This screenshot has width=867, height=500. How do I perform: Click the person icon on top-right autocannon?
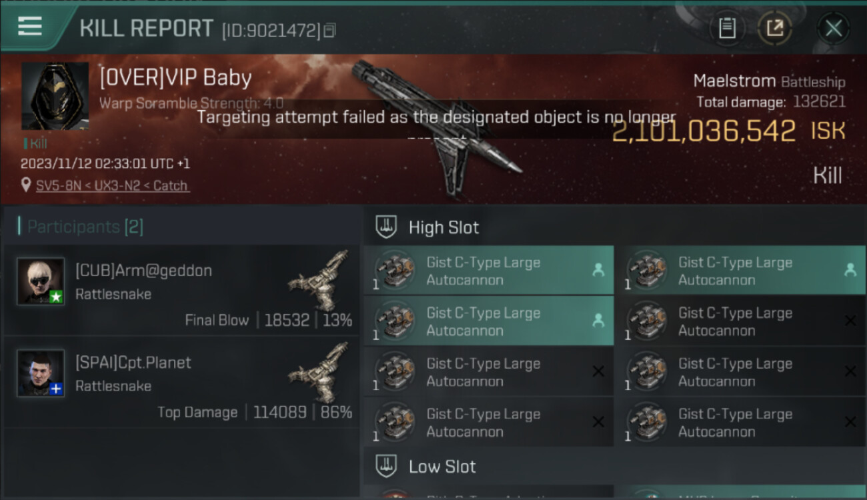pos(850,270)
